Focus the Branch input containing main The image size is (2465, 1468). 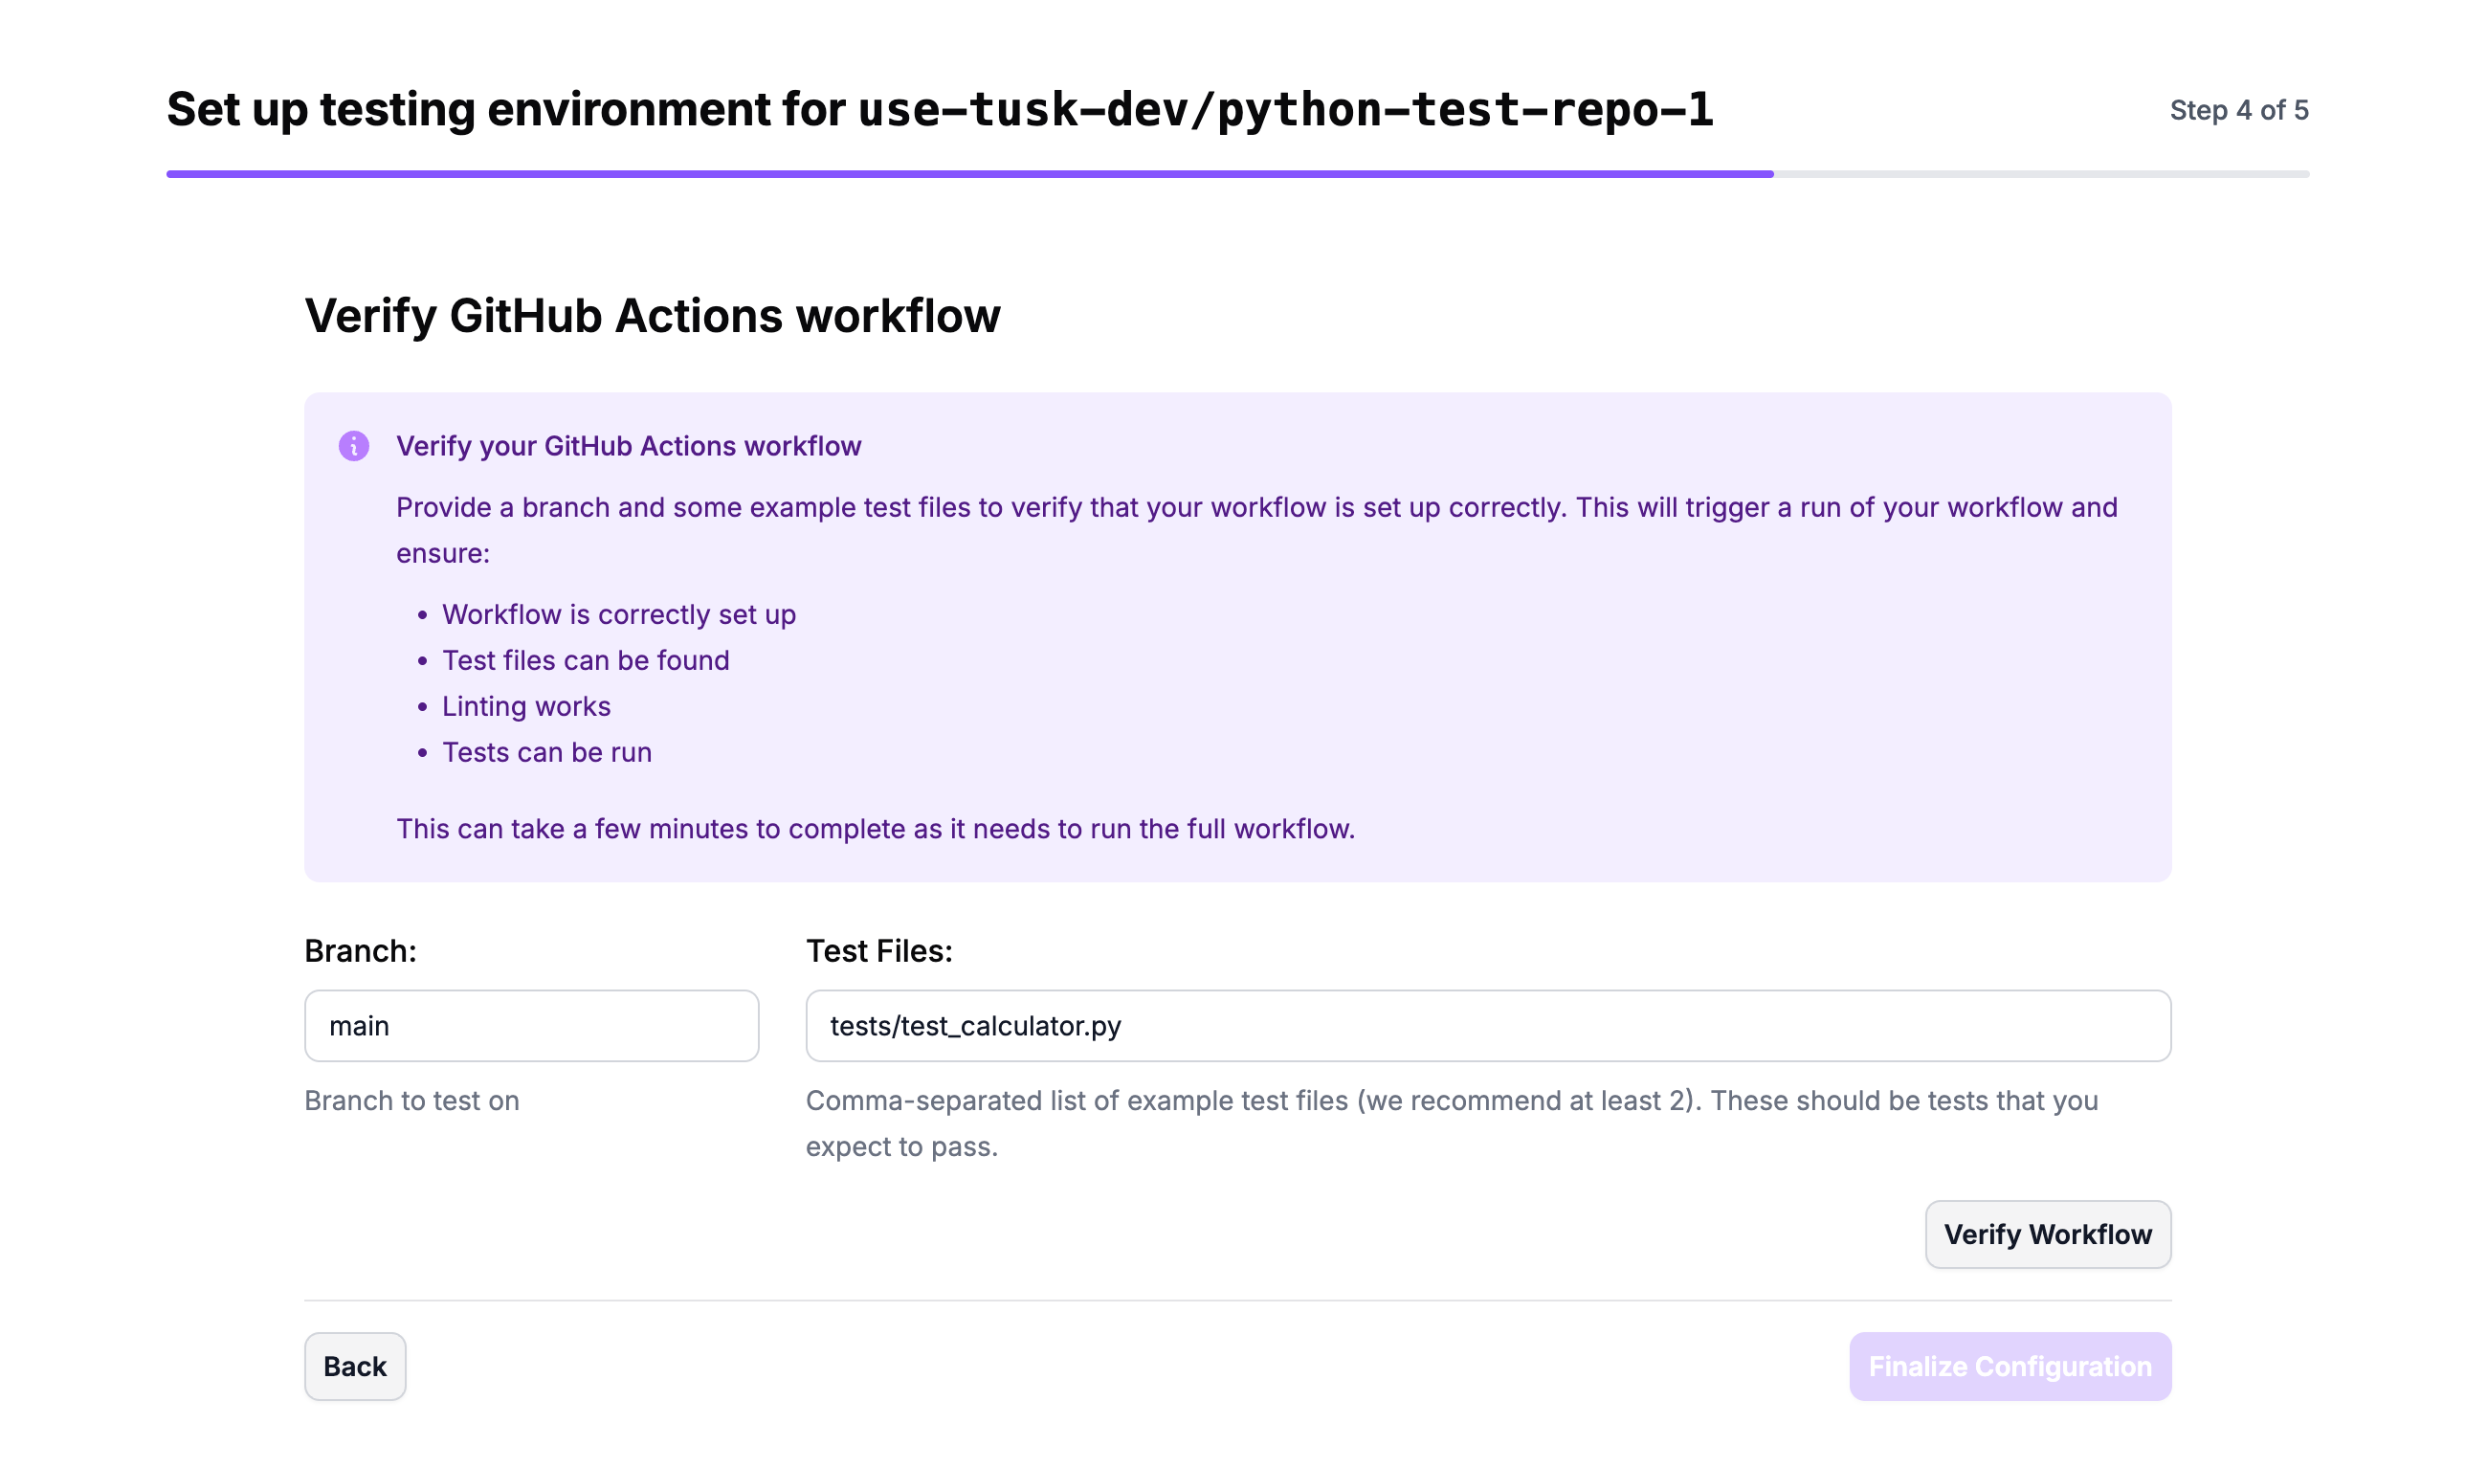(x=532, y=1026)
